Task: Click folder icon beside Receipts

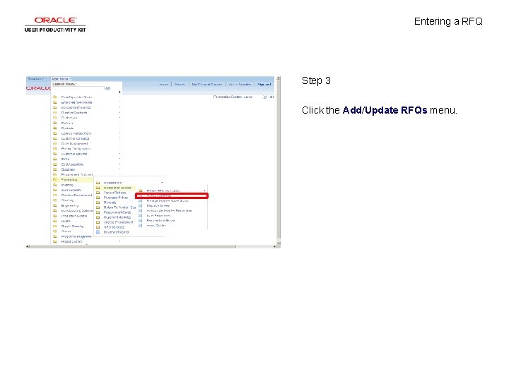Action: tap(98, 202)
